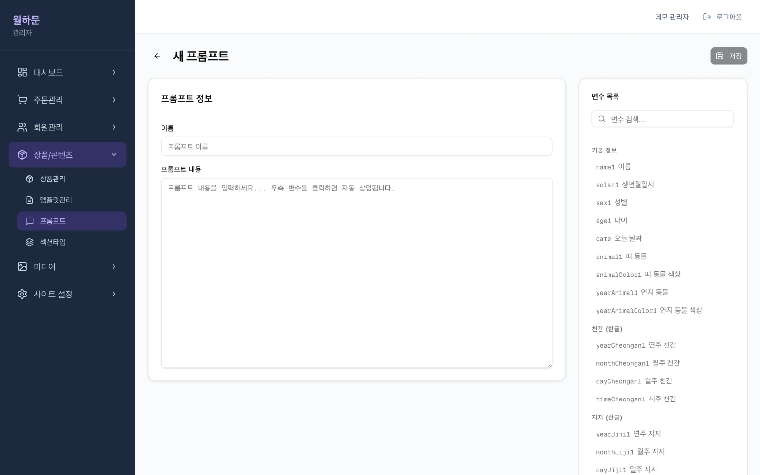Focus the 변수 검색 search field
The width and height of the screenshot is (760, 475).
coord(663,119)
